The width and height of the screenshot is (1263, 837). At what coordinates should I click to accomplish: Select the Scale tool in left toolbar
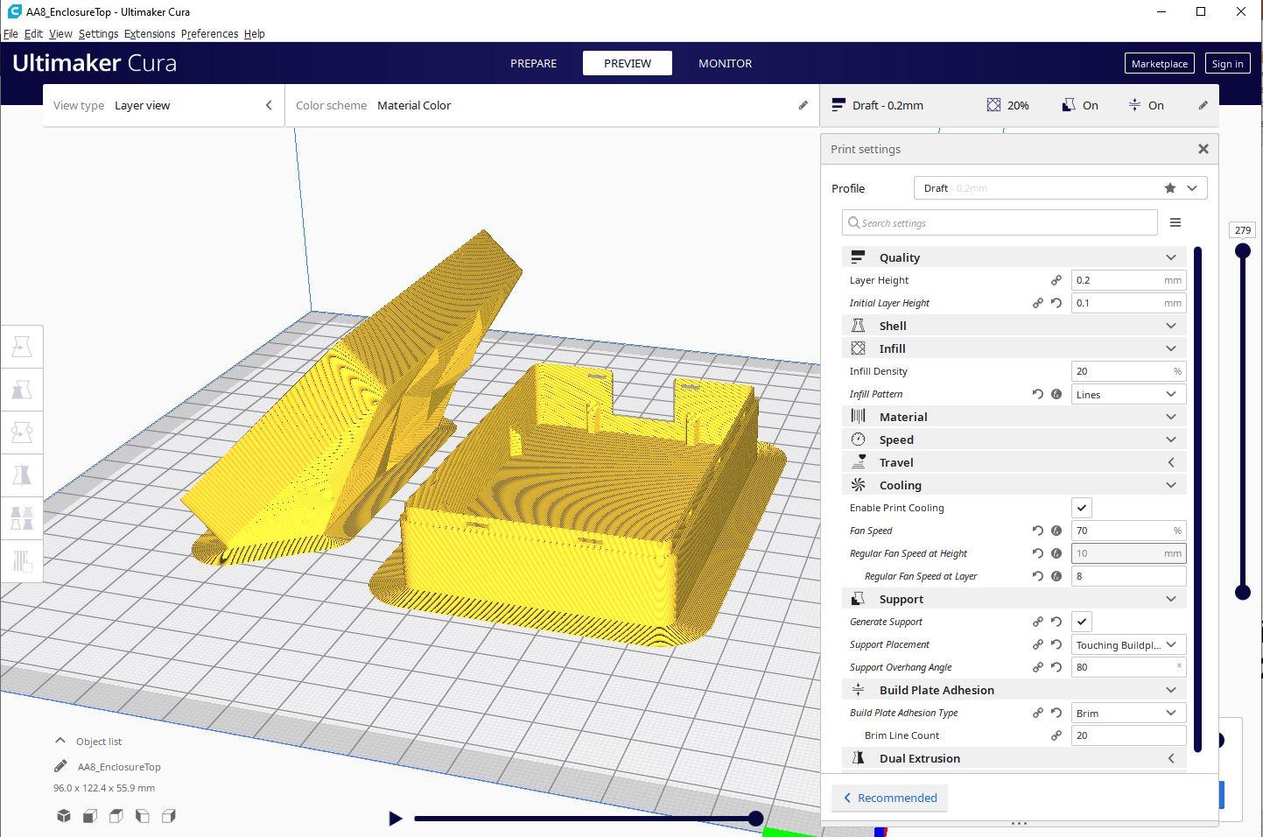pyautogui.click(x=22, y=390)
